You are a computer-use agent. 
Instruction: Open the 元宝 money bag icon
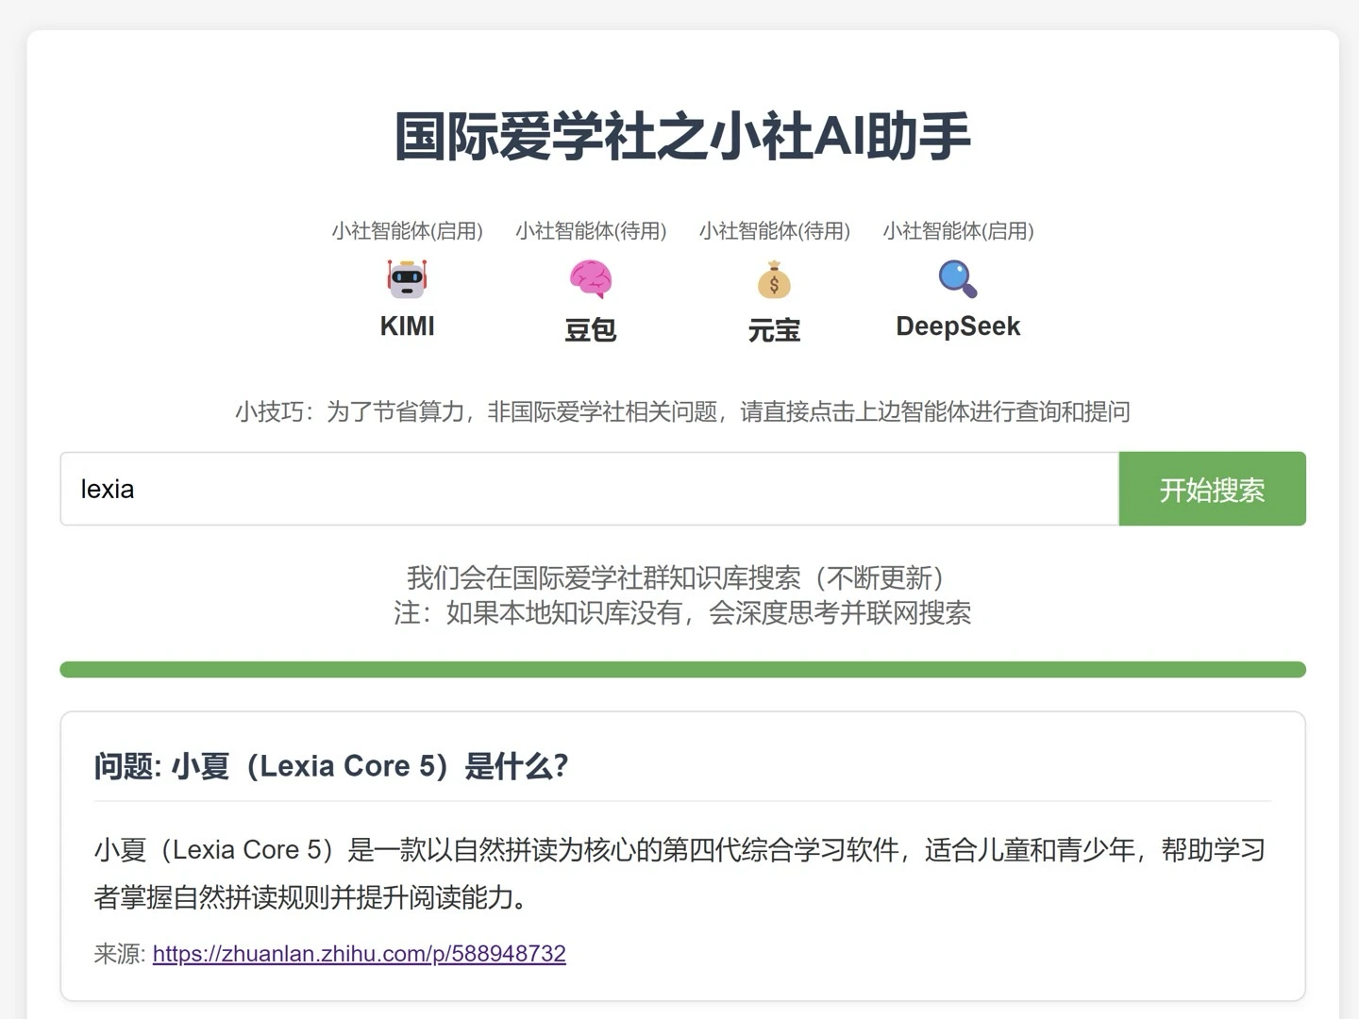(774, 279)
